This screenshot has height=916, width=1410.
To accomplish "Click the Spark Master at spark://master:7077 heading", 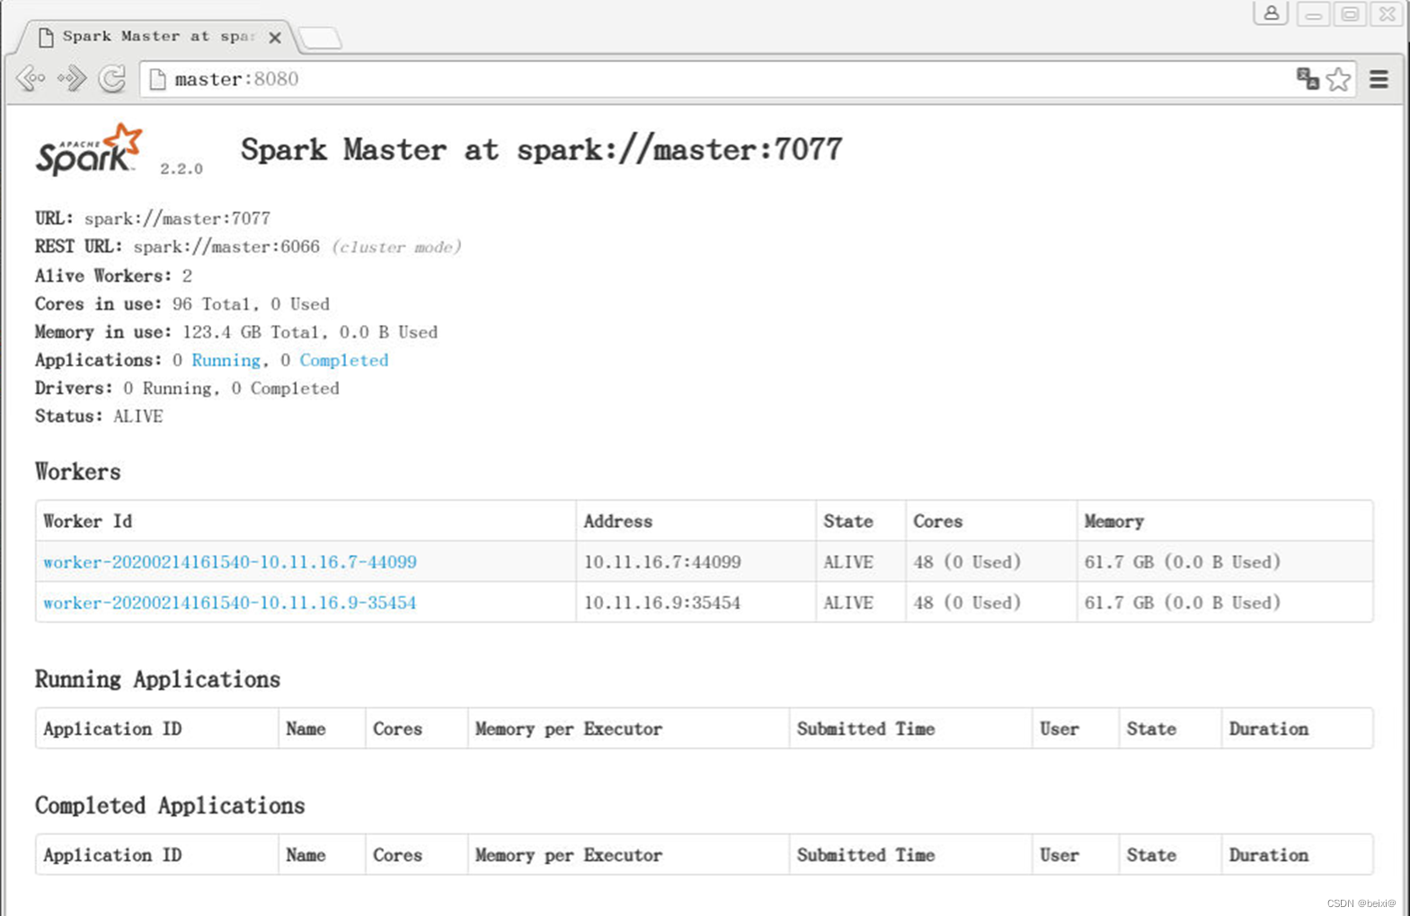I will [542, 149].
